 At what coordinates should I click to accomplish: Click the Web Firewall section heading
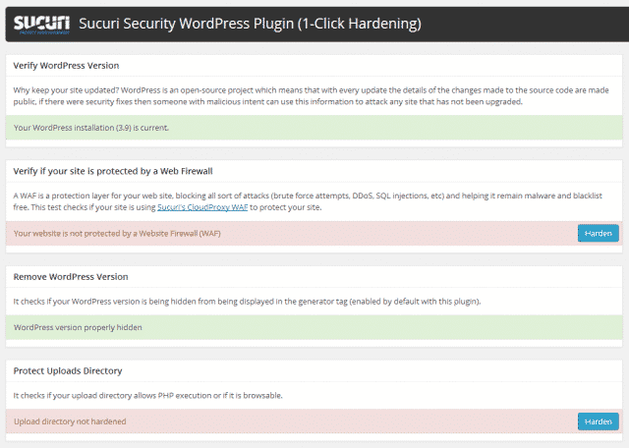coord(113,171)
